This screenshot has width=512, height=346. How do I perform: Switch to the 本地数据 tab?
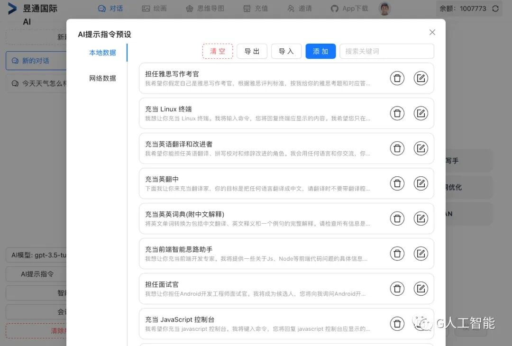click(102, 53)
